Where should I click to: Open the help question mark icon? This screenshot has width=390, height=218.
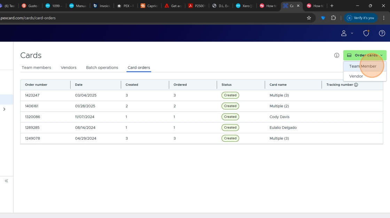click(x=382, y=33)
